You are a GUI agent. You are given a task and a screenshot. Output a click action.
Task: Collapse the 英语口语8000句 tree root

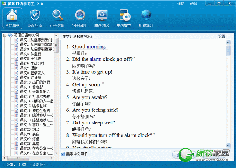pos(5,35)
